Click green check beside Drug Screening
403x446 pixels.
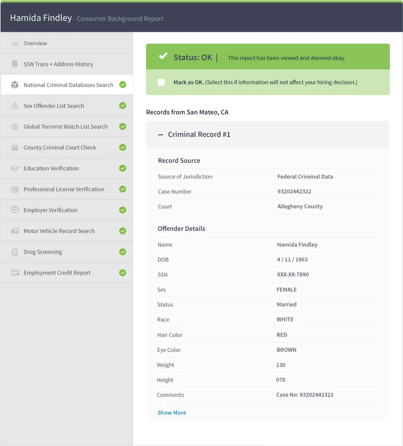point(122,252)
